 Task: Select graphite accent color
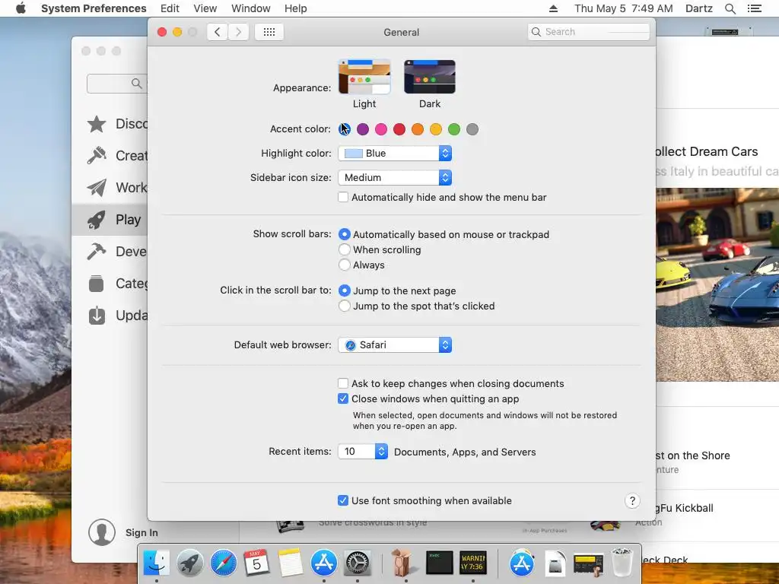pos(472,129)
